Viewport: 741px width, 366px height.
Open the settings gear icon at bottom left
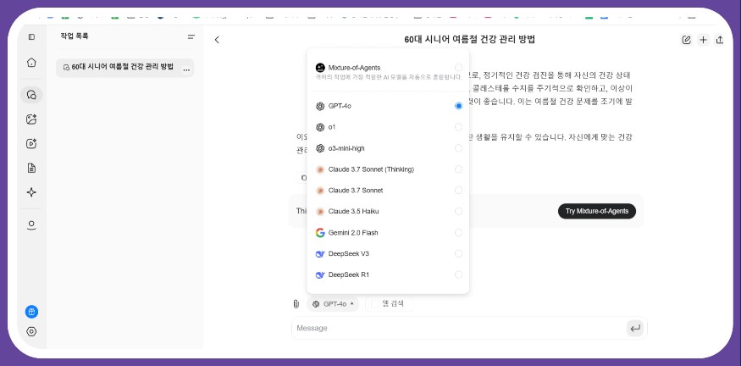point(31,331)
